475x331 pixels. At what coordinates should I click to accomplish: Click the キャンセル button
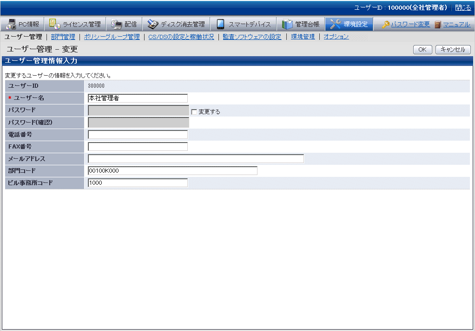point(453,50)
